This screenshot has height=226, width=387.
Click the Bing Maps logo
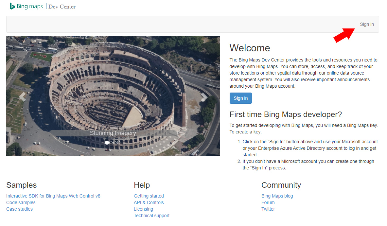click(26, 6)
